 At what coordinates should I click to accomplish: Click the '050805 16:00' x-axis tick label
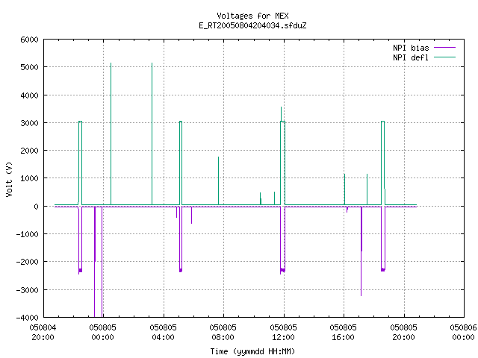coord(344,333)
